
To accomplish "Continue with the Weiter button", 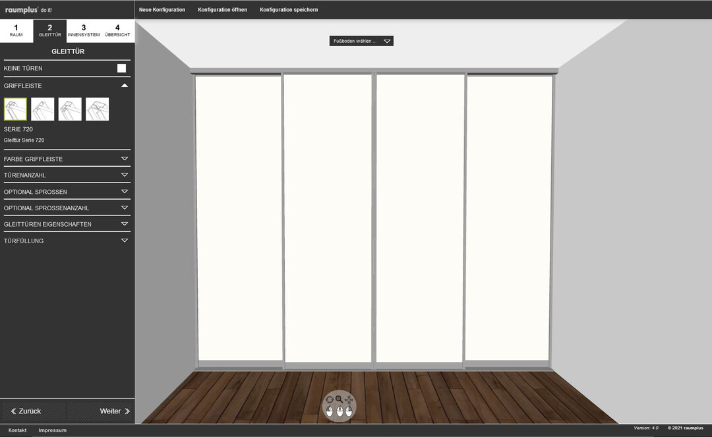I will coord(115,411).
